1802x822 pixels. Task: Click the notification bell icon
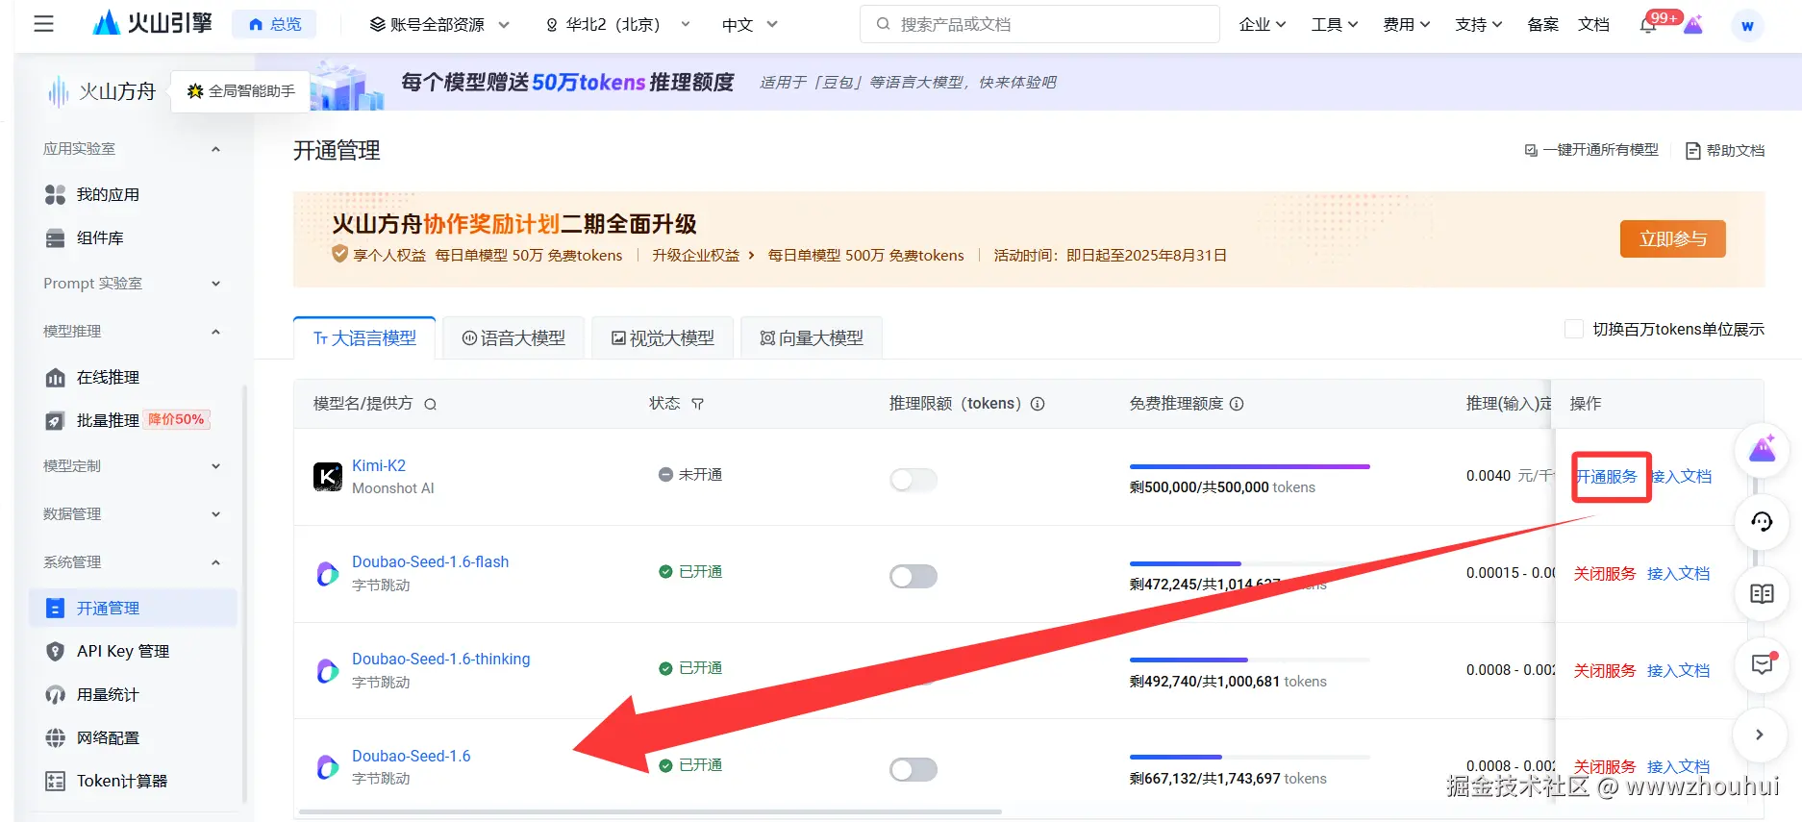(x=1647, y=25)
